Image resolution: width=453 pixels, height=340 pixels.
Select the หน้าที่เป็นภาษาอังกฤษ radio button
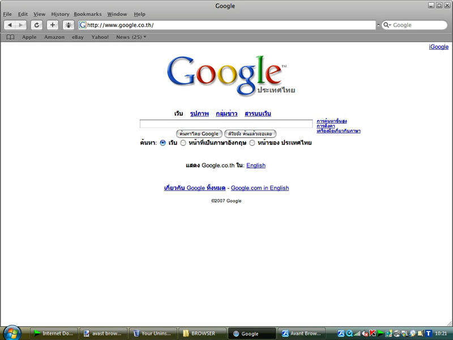point(183,143)
